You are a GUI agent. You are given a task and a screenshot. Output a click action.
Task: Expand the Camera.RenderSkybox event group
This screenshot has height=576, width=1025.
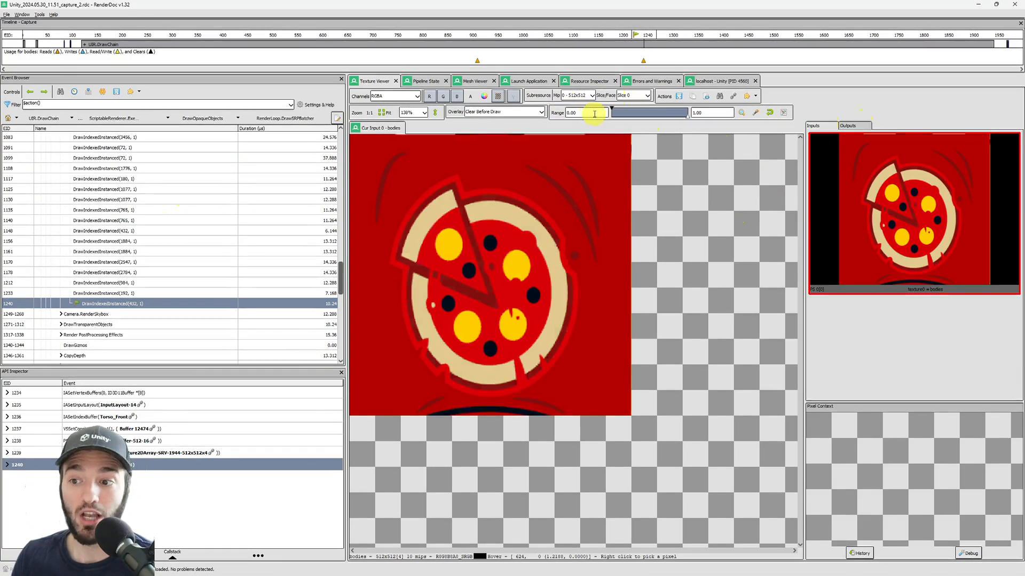pyautogui.click(x=61, y=314)
